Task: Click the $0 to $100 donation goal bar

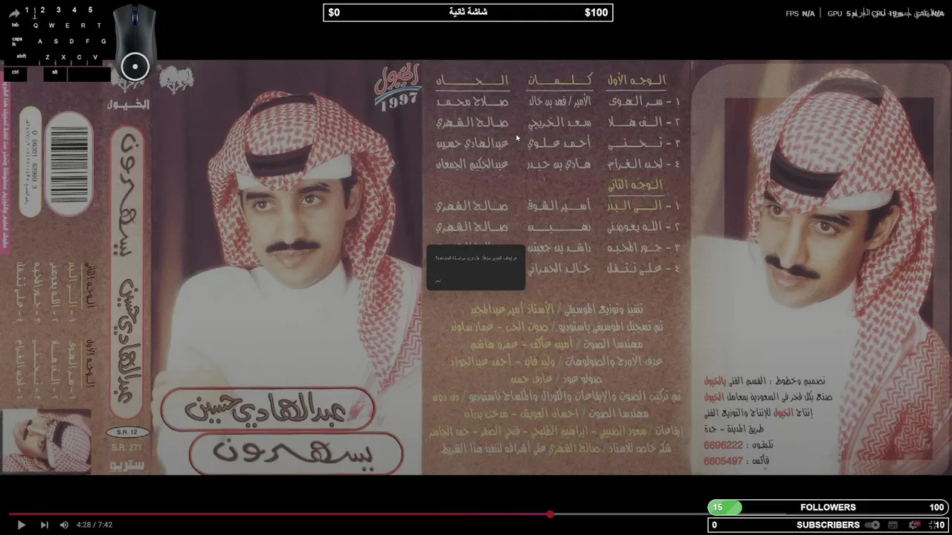Action: [x=468, y=12]
